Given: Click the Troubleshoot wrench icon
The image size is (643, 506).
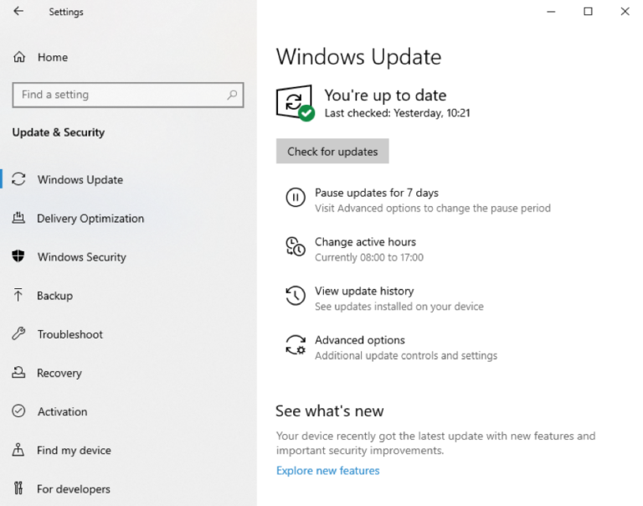Looking at the screenshot, I should (18, 333).
